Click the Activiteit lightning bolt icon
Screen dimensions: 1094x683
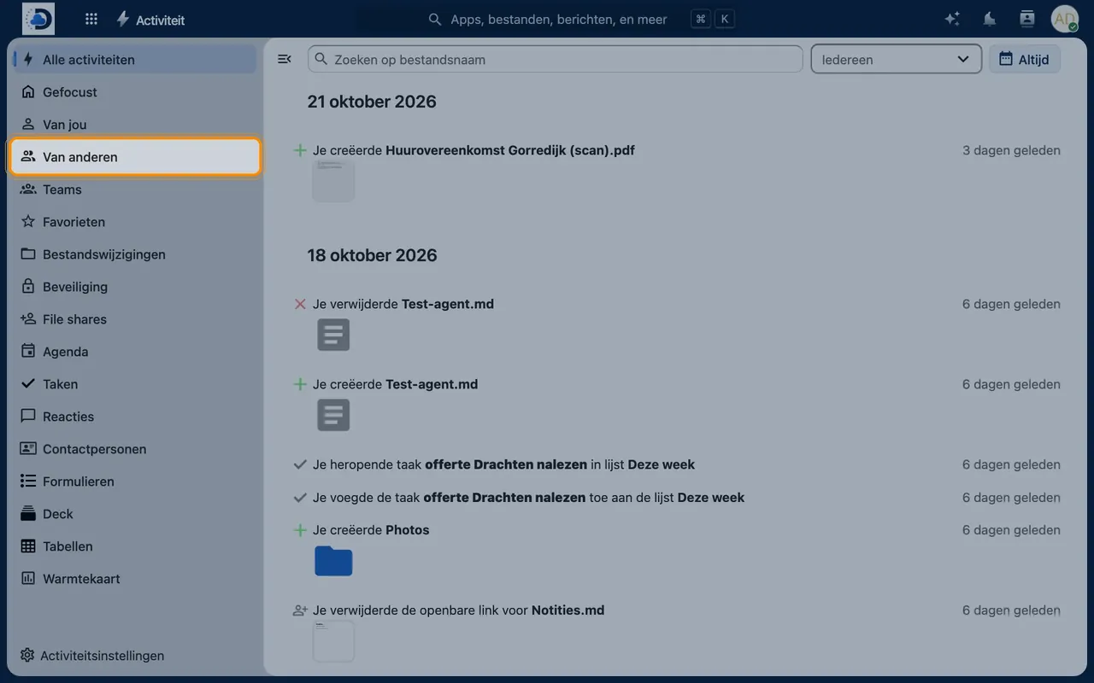click(123, 19)
